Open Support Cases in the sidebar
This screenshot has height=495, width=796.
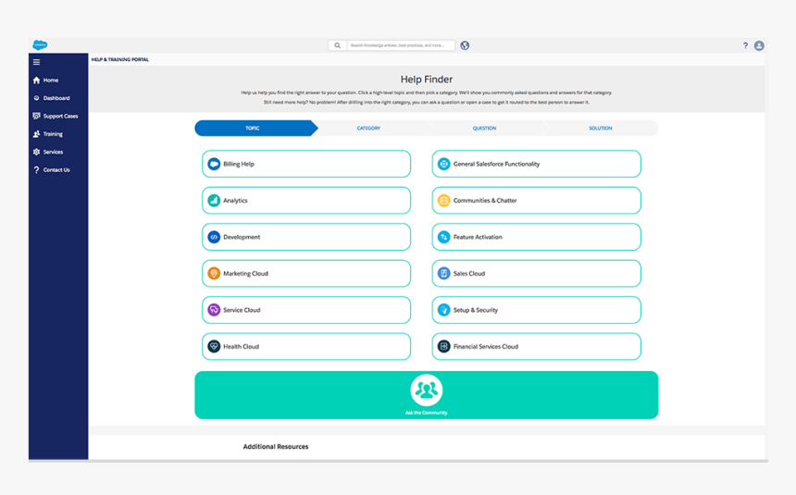tap(58, 117)
